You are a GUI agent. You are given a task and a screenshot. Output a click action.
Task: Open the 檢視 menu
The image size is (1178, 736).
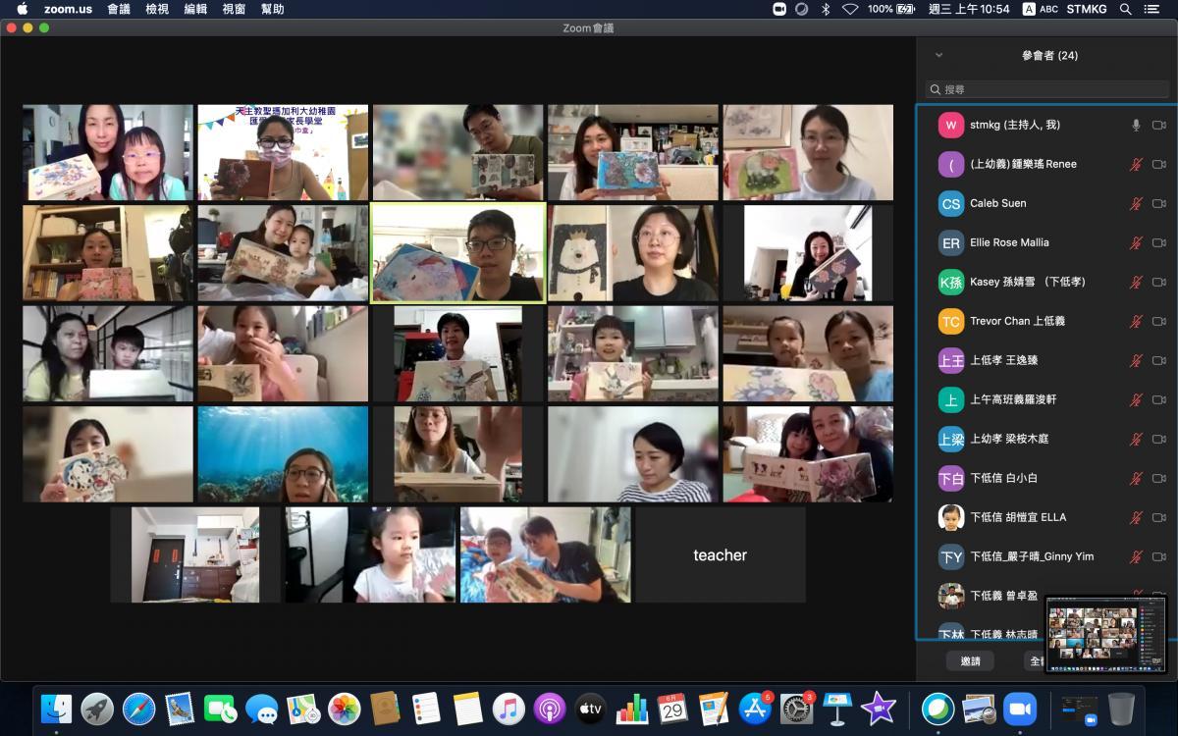(157, 9)
